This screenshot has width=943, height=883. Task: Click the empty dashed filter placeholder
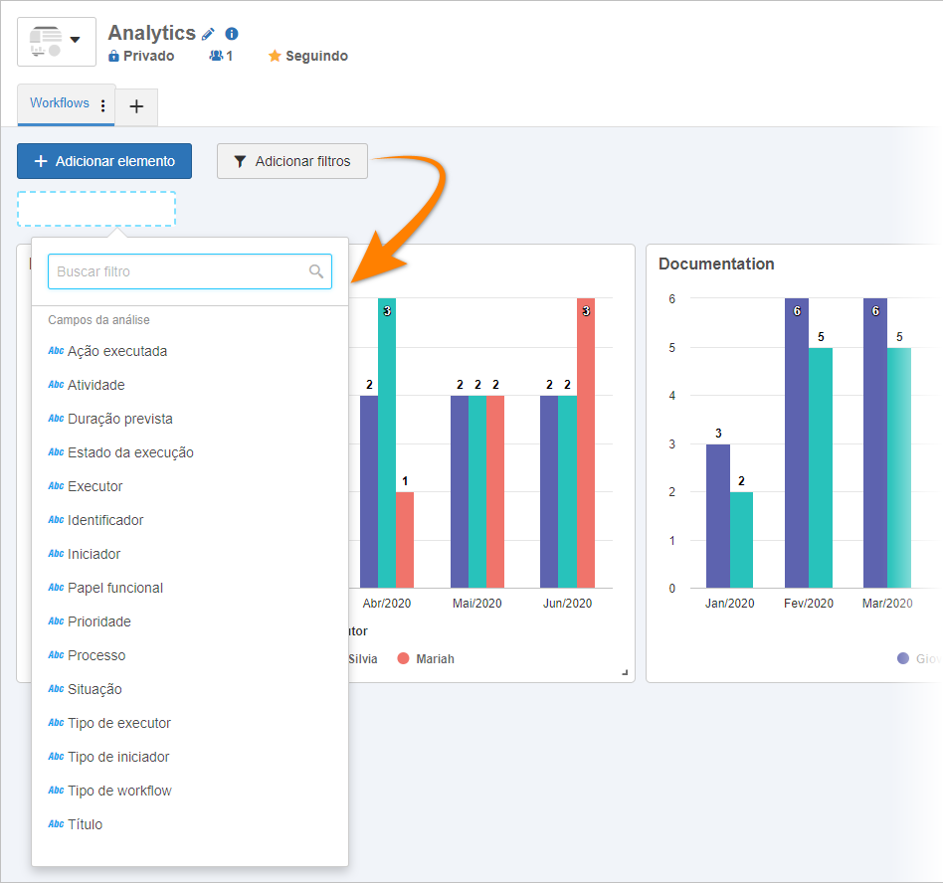click(x=96, y=209)
